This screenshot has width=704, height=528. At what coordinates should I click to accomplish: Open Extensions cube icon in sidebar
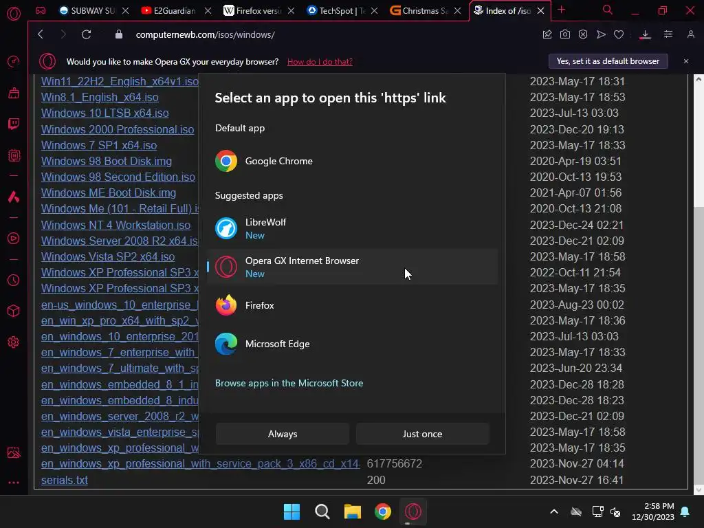pos(14,311)
